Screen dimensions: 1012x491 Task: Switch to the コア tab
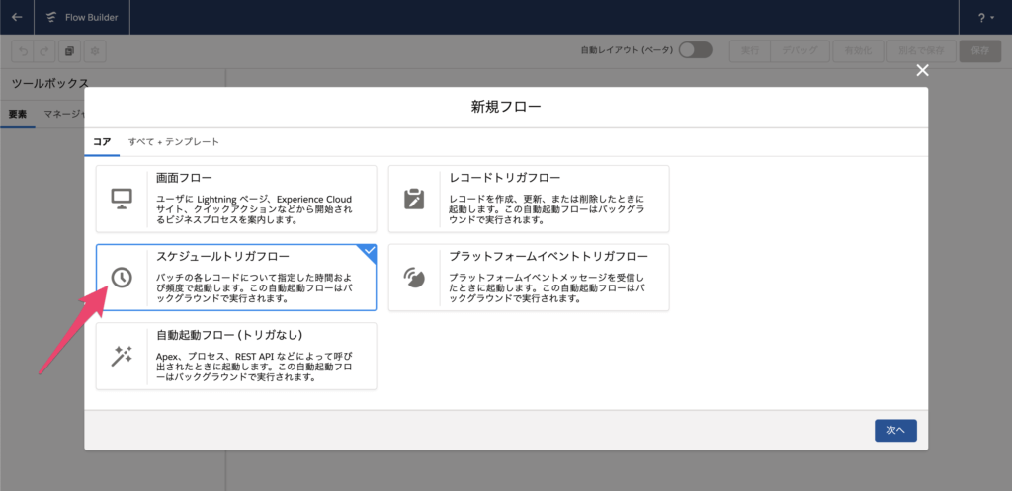click(102, 142)
